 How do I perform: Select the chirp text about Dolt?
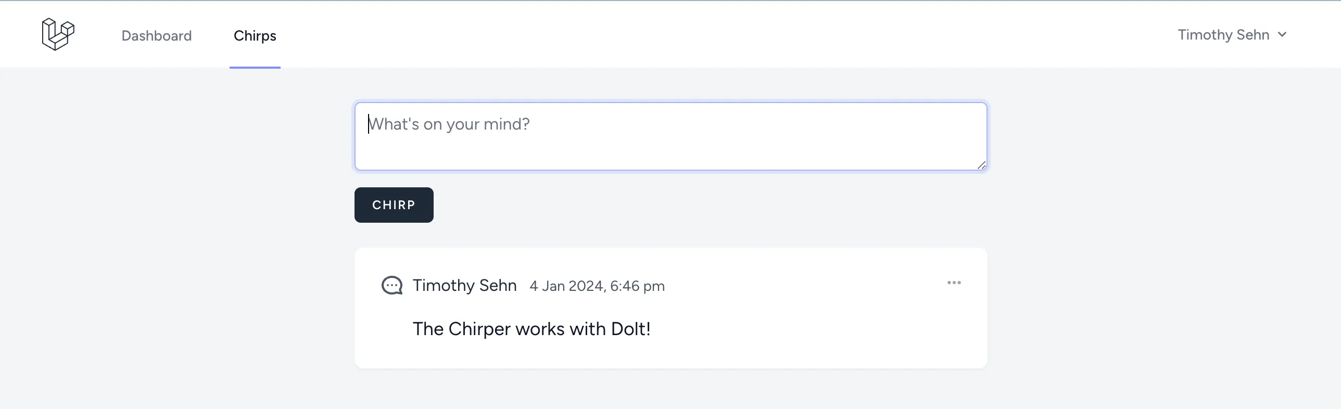pos(531,328)
